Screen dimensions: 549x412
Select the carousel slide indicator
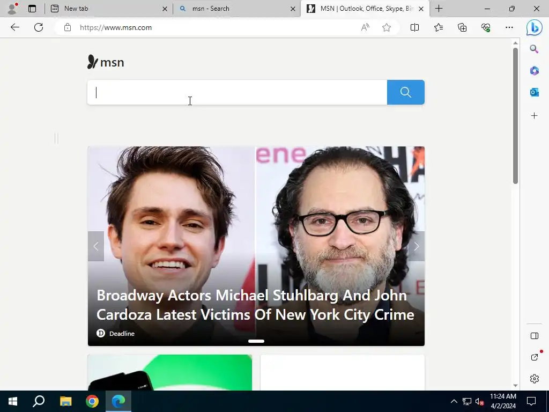click(x=256, y=341)
